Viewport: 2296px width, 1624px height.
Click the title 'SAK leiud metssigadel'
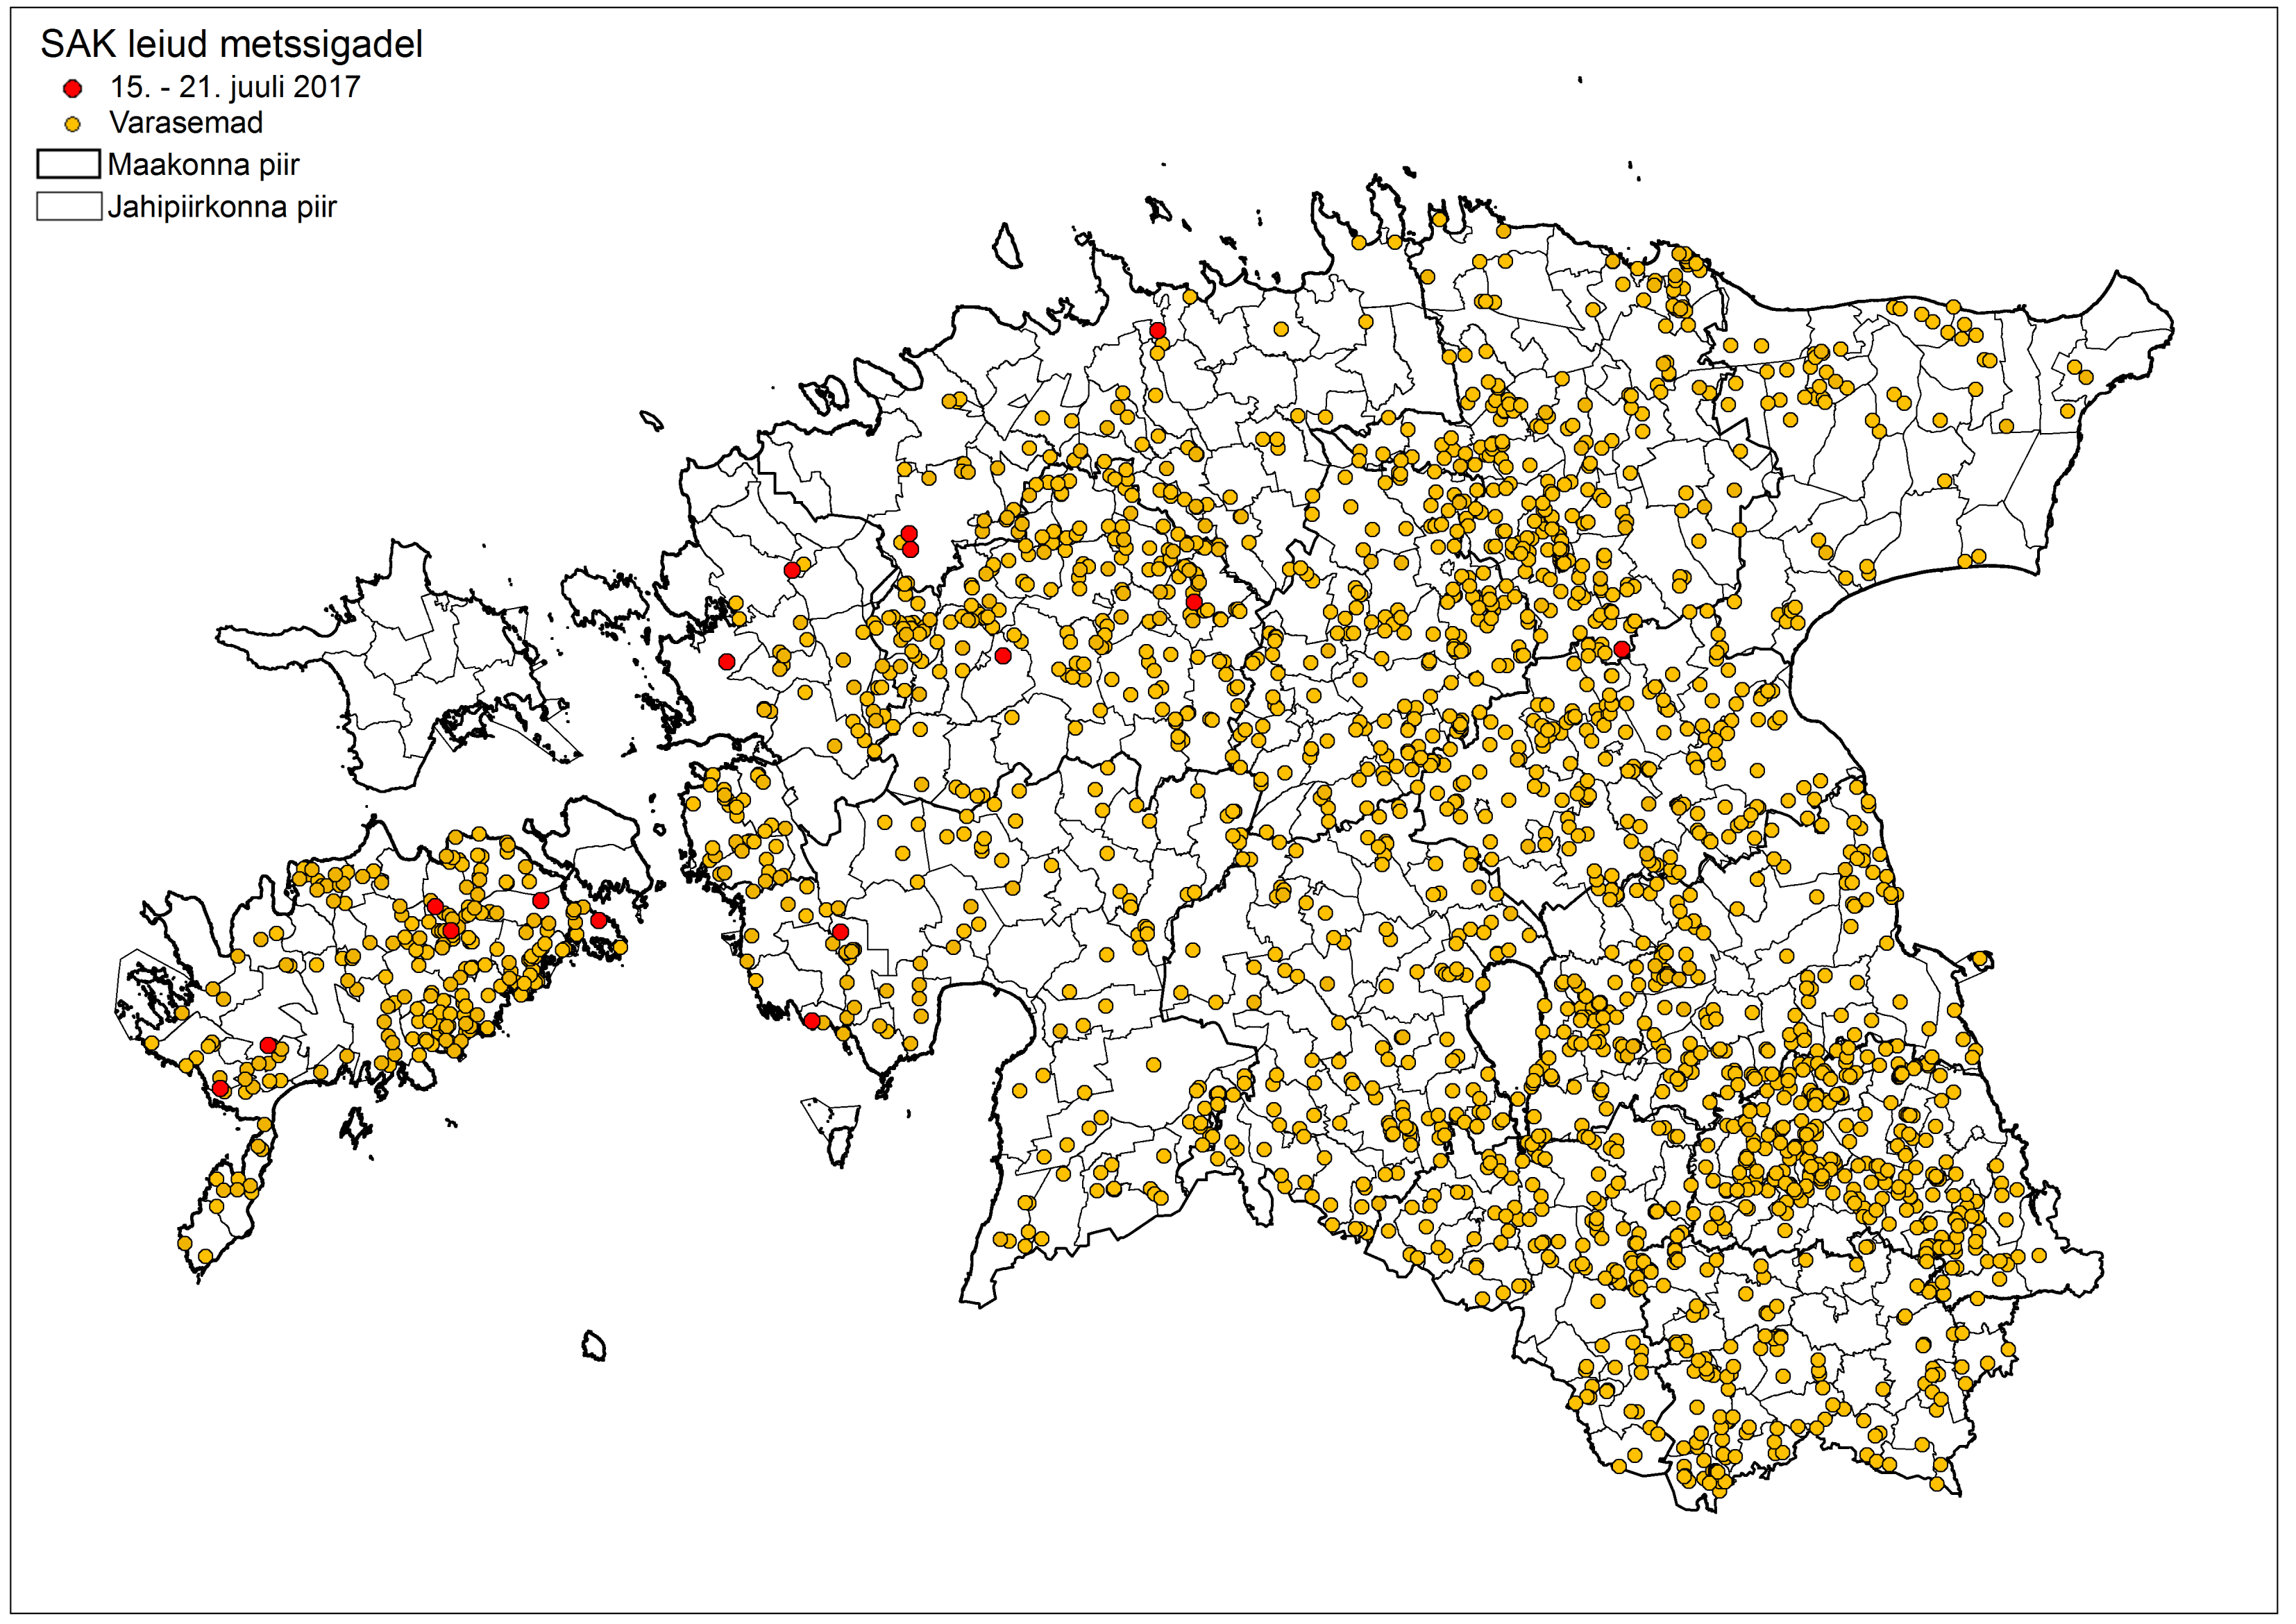pos(231,45)
